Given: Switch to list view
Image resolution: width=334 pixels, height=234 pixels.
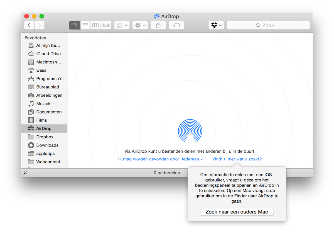Looking at the screenshot, I should coord(85,25).
